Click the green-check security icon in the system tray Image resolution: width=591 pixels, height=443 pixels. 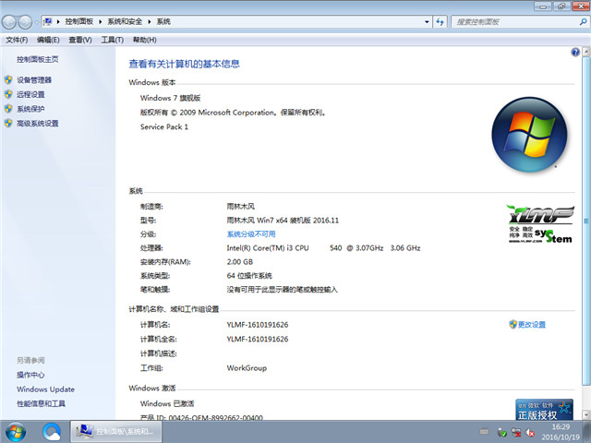point(501,433)
